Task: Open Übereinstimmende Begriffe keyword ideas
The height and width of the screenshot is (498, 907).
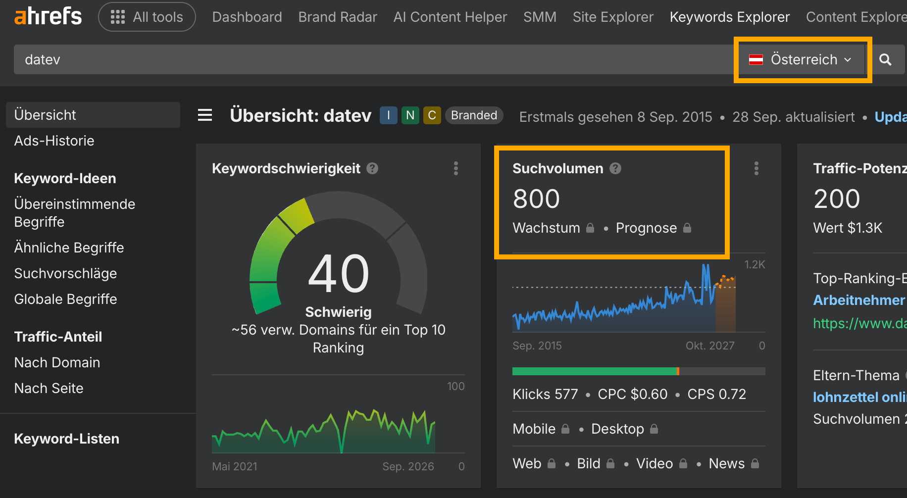Action: tap(75, 213)
